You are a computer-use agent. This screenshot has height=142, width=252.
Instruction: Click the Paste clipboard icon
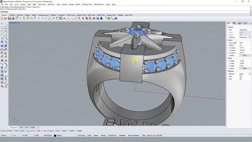coord(28,19)
